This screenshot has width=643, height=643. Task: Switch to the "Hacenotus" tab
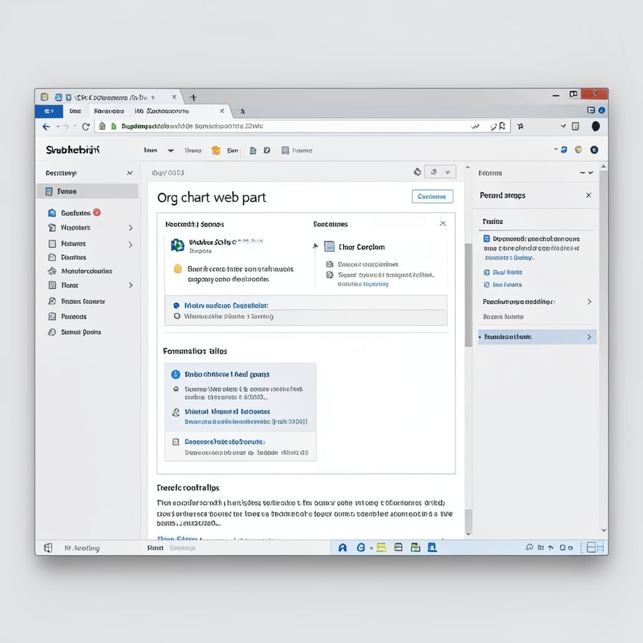coord(109,111)
